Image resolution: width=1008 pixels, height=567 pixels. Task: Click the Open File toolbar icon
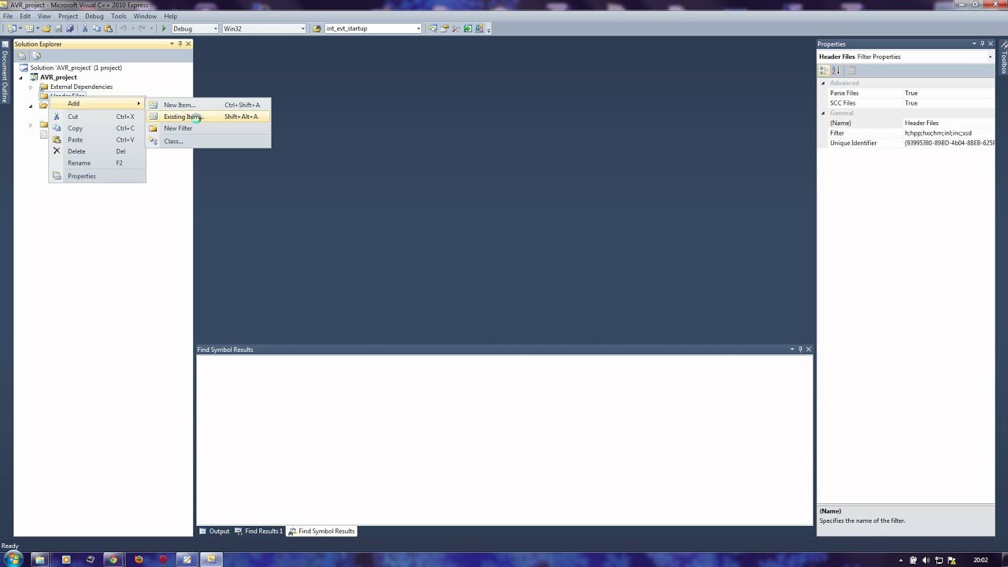pos(46,28)
